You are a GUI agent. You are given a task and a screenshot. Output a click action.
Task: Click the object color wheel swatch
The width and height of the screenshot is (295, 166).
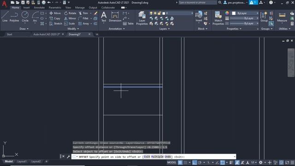tap(227, 13)
